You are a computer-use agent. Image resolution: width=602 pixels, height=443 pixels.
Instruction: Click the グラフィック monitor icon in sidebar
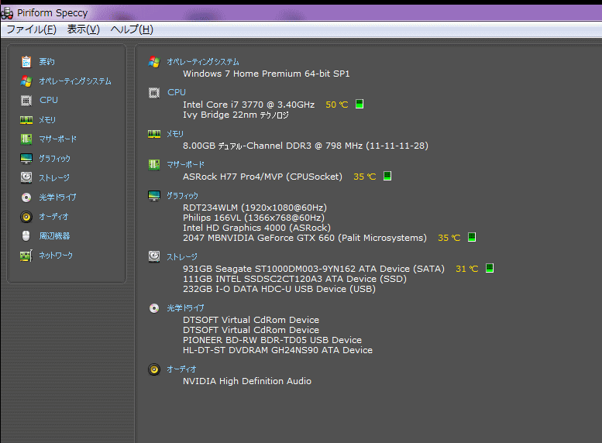26,158
